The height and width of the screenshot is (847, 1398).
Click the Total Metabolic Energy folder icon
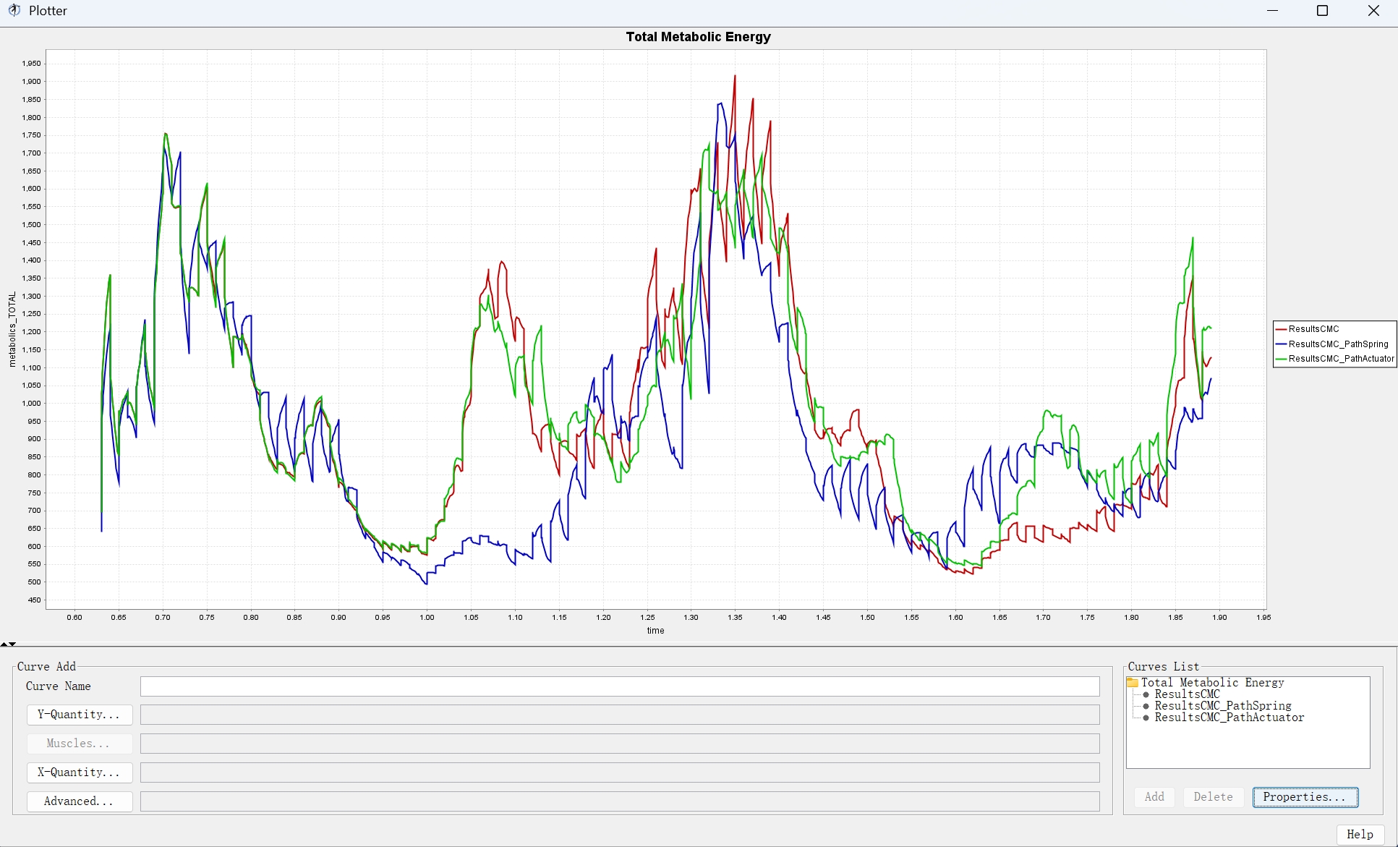[x=1133, y=683]
